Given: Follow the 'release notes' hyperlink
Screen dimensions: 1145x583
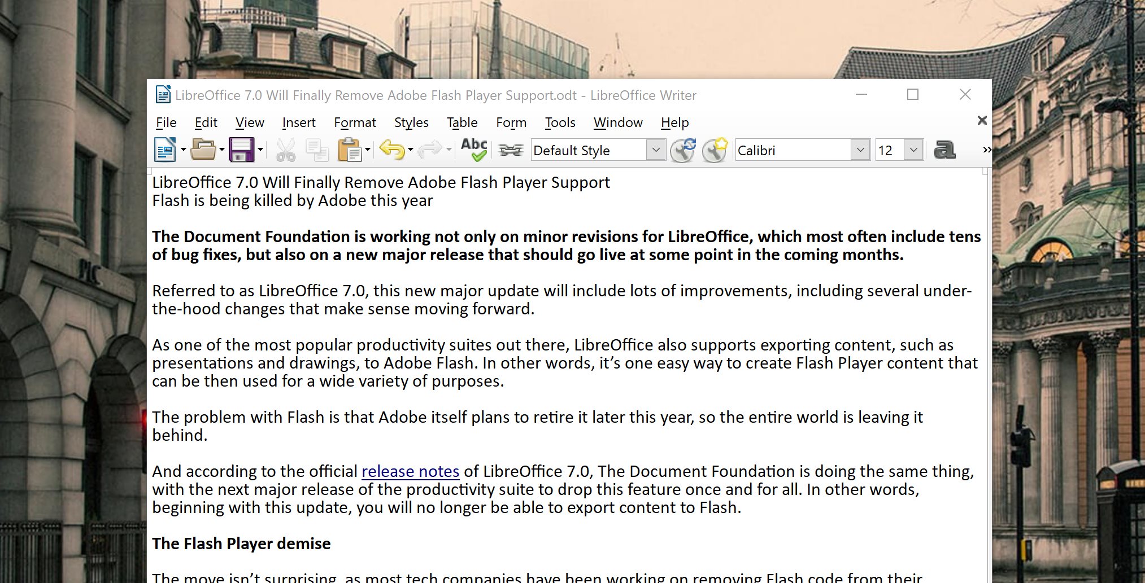Looking at the screenshot, I should (x=410, y=471).
